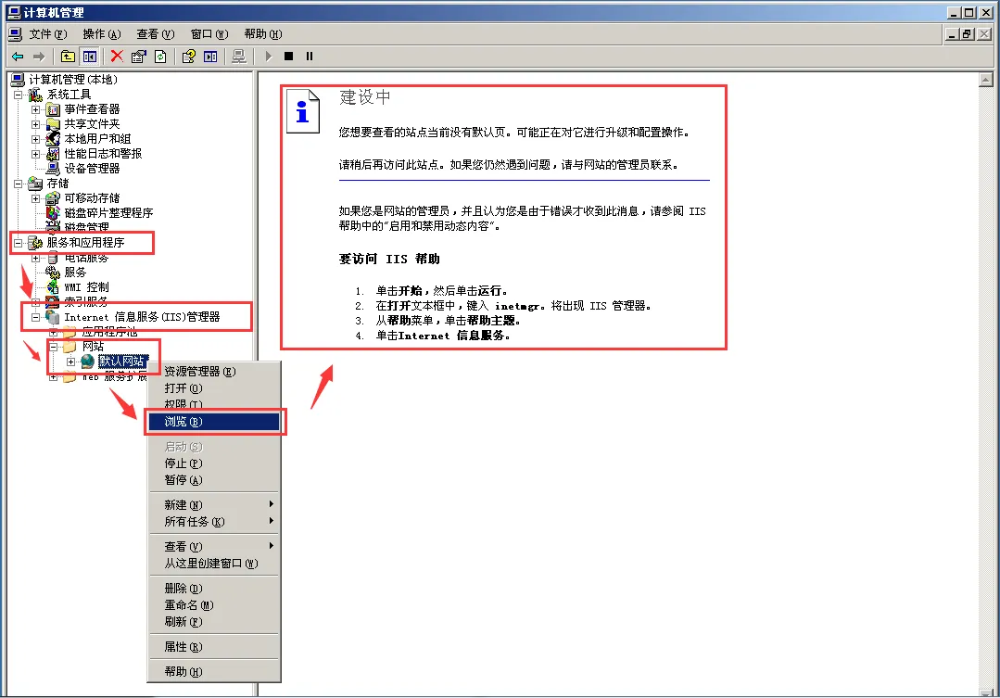1000x698 pixels.
Task: Click the Refresh toolbar icon
Action: click(x=160, y=57)
